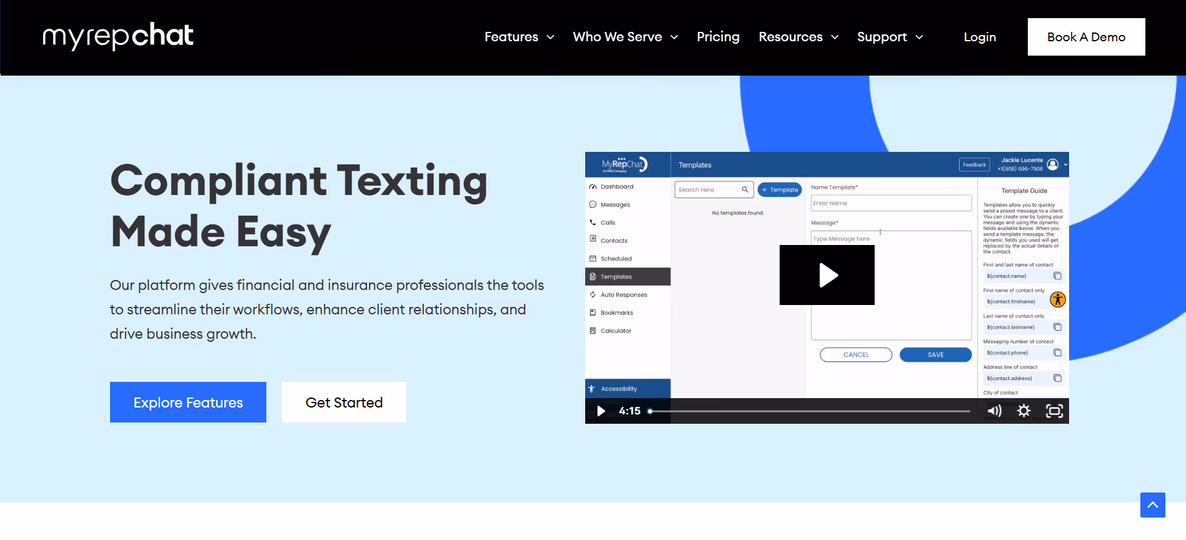Click the Login link
The image size is (1186, 540).
980,37
